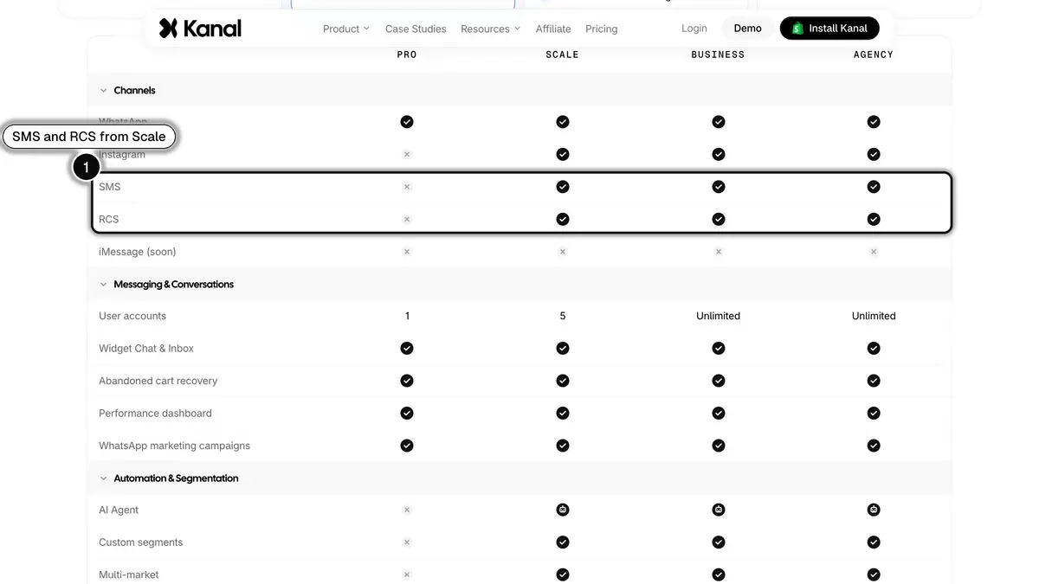Click the Instagram checkmark under Business
The height and width of the screenshot is (584, 1039).
719,154
